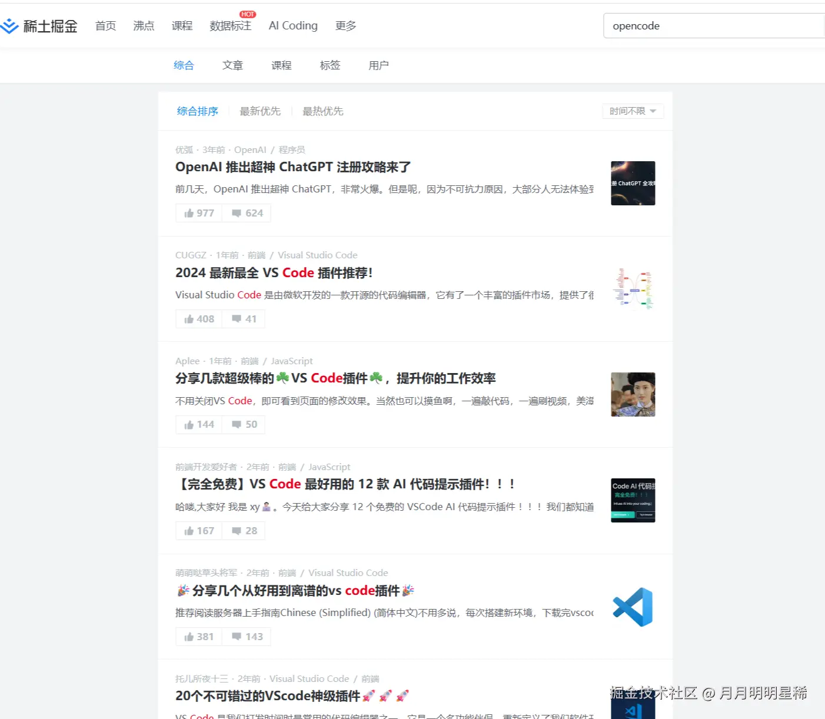This screenshot has height=719, width=825.
Task: Visit author 前端开发爱好者 profile
Action: (206, 467)
